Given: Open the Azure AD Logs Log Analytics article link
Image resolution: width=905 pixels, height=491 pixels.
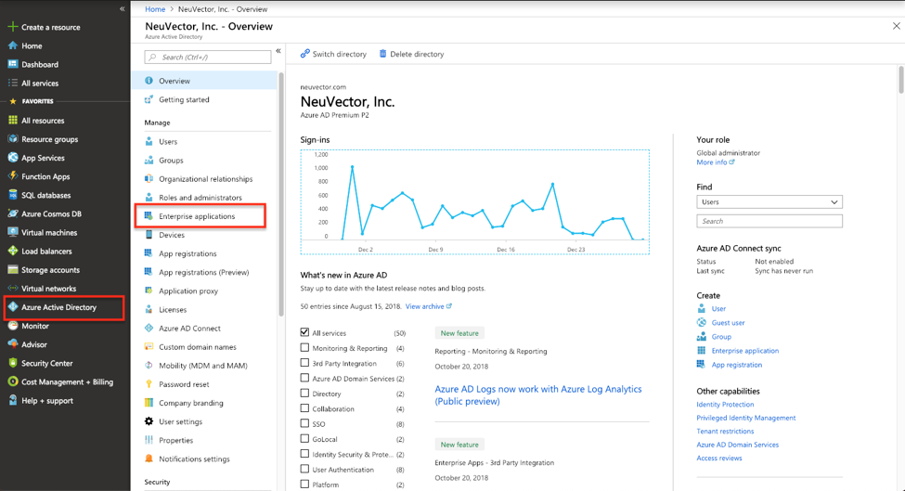Looking at the screenshot, I should click(x=538, y=395).
